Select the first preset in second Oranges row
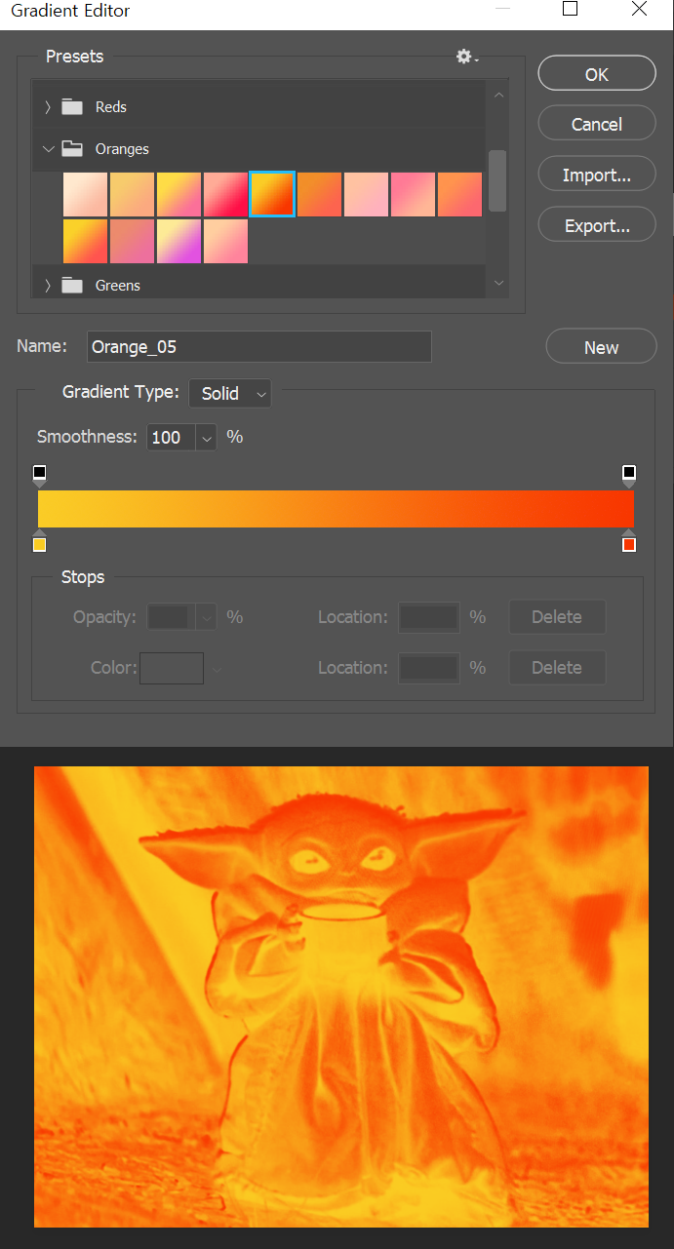The width and height of the screenshot is (674, 1249). coord(85,241)
